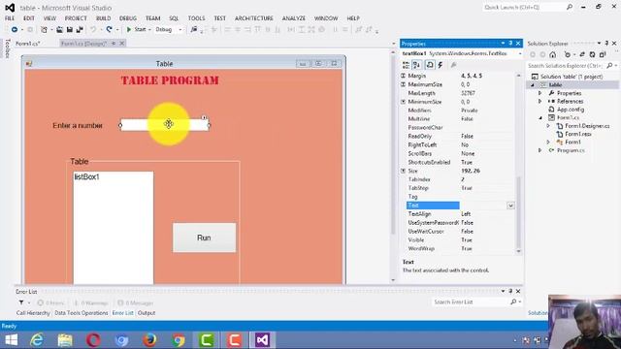Click the Open File toolbar icon

pyautogui.click(x=59, y=30)
